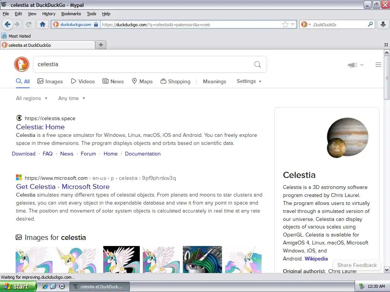The height and width of the screenshot is (292, 390).
Task: Open the Meanings tab
Action: point(214,81)
